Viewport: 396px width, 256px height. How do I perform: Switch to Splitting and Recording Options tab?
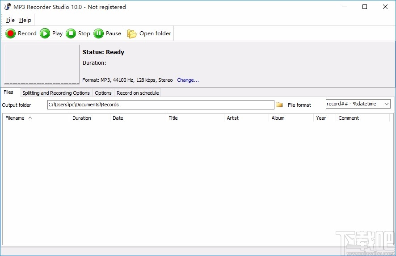(56, 93)
